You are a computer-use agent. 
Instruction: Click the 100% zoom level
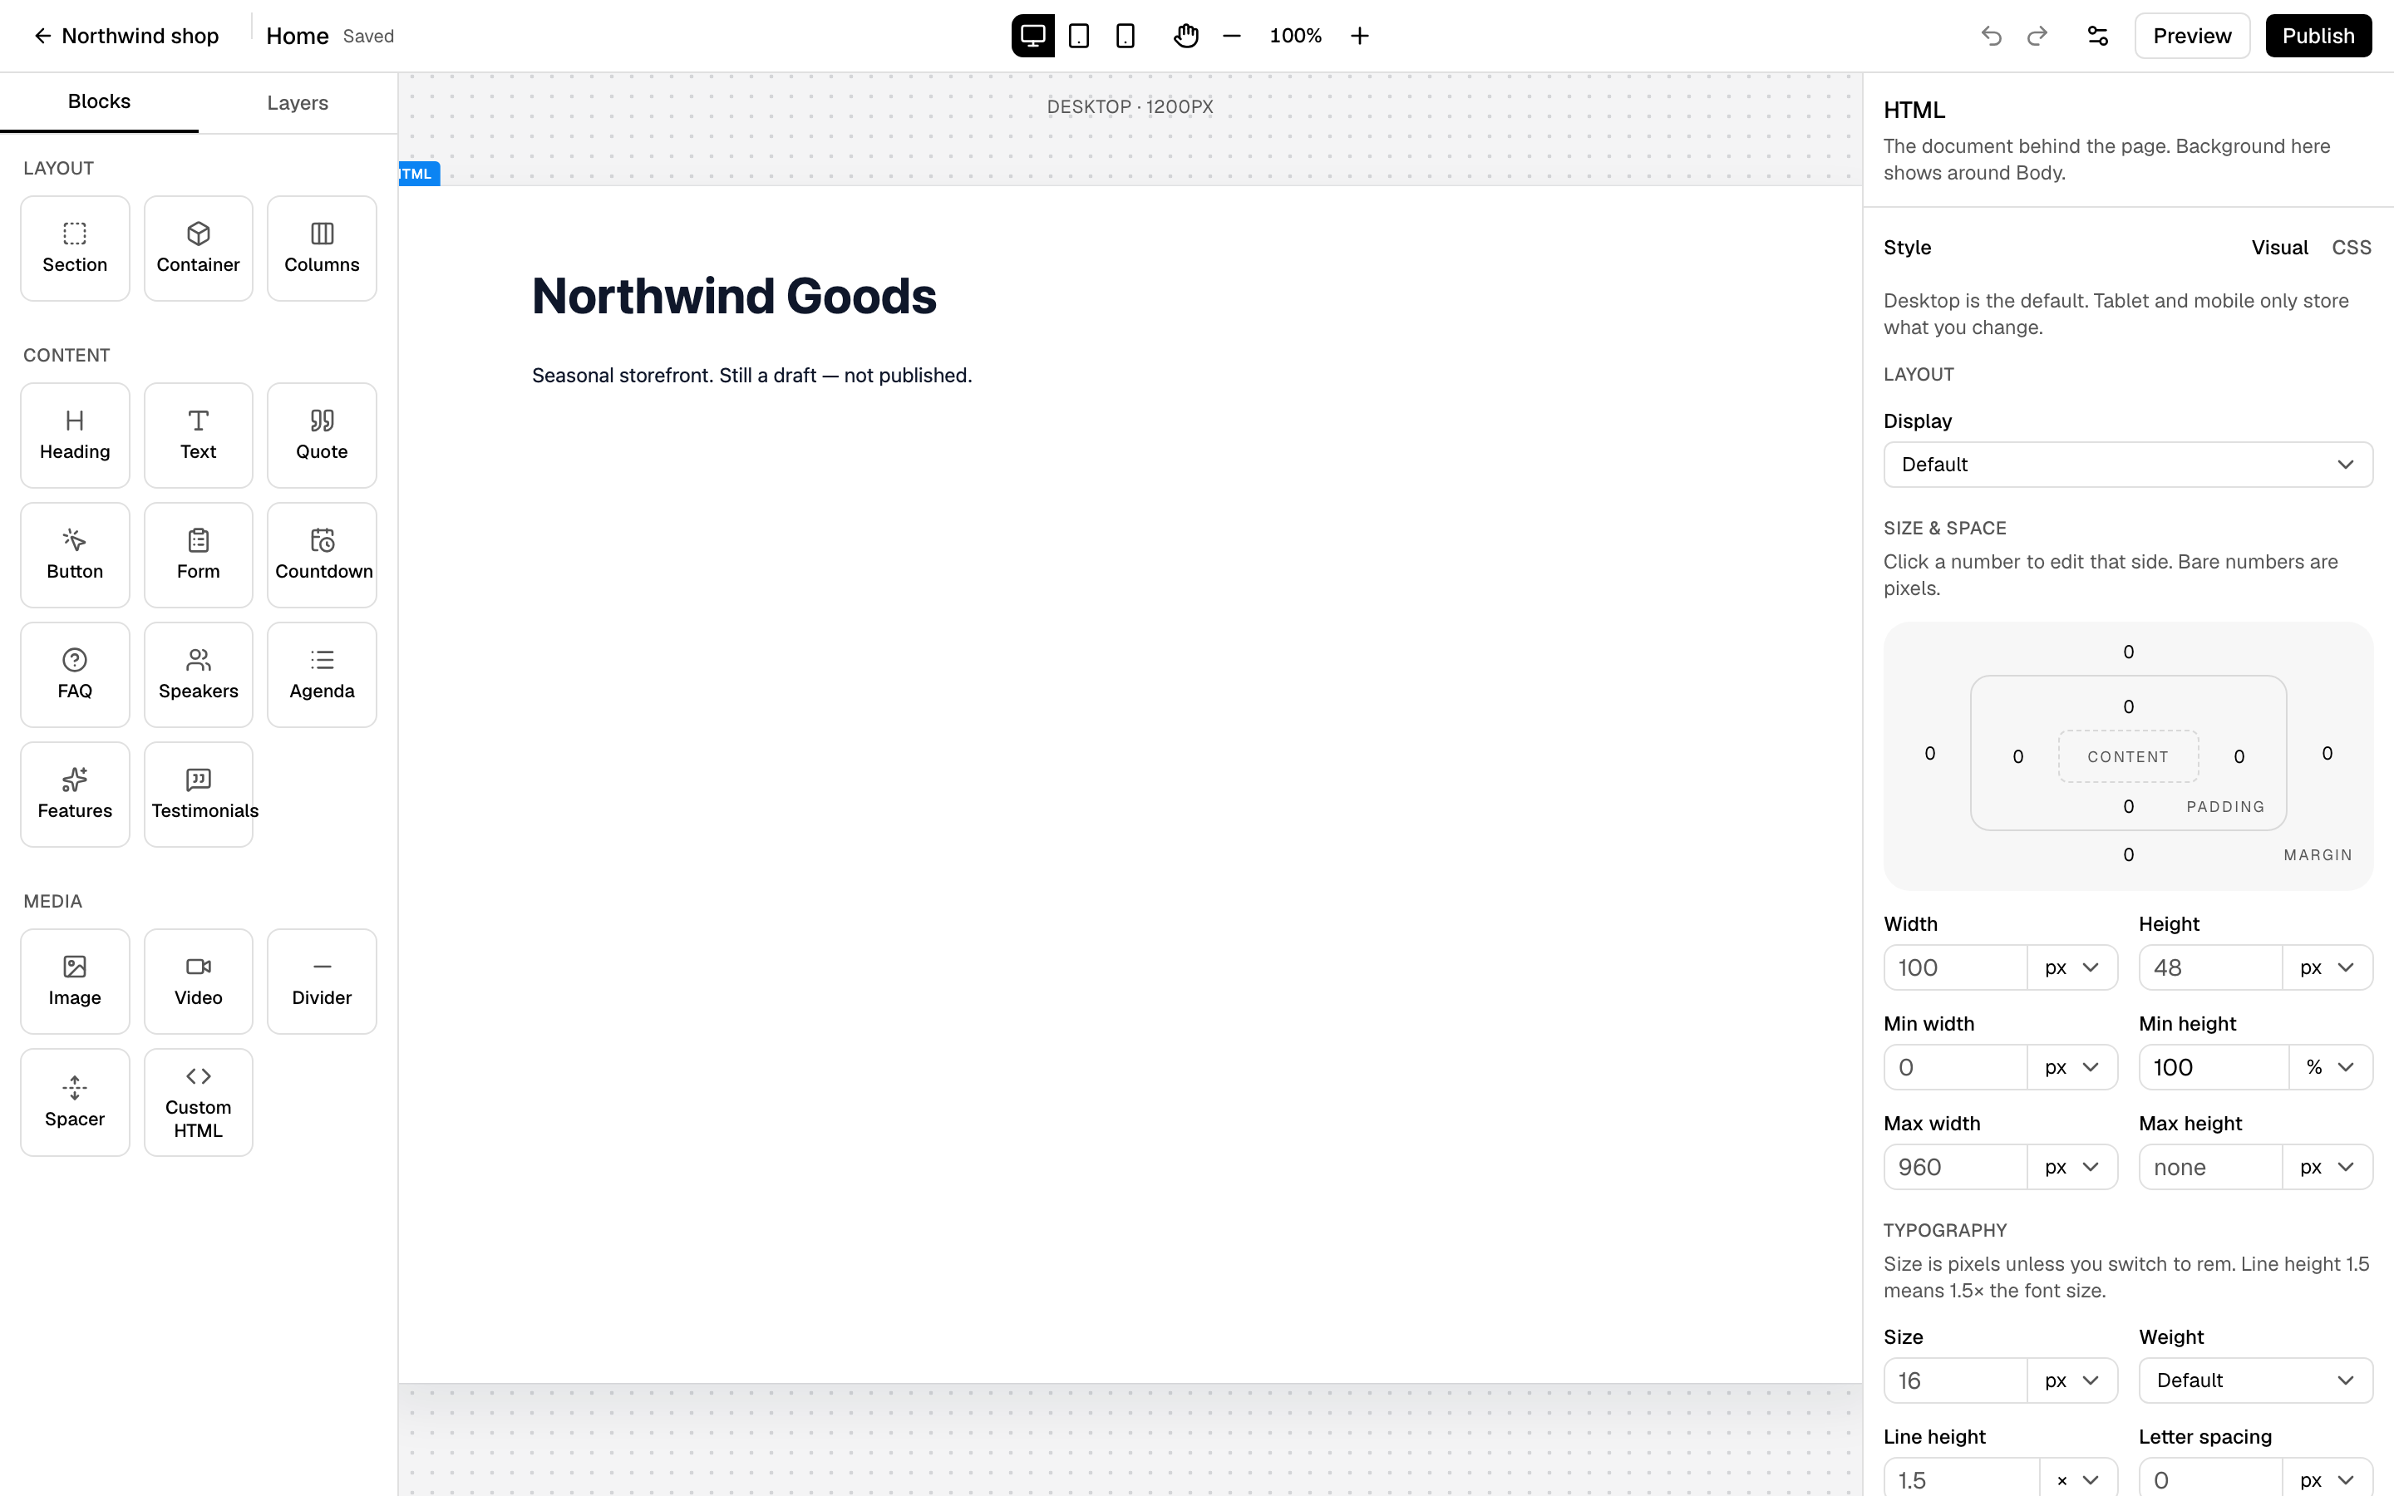(1295, 36)
